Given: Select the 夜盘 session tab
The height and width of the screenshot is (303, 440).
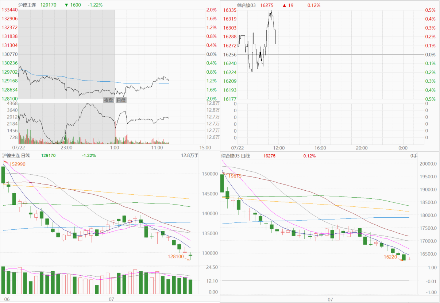Looking at the screenshot, I should point(108,100).
